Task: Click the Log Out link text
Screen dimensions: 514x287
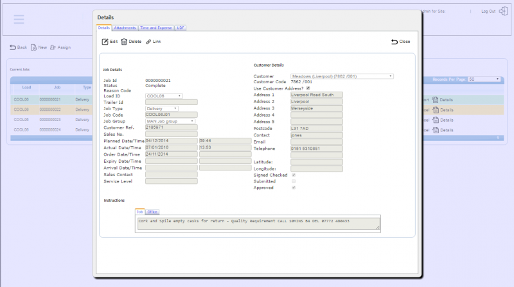Action: (x=488, y=11)
